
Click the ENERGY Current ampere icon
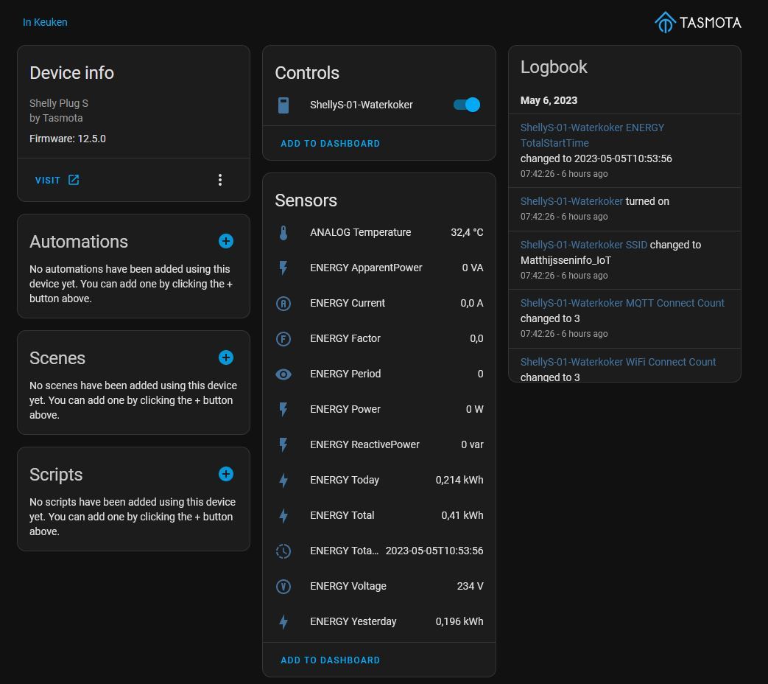tap(283, 304)
